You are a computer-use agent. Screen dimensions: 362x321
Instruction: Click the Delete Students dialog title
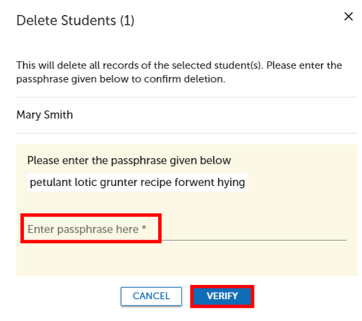click(75, 21)
